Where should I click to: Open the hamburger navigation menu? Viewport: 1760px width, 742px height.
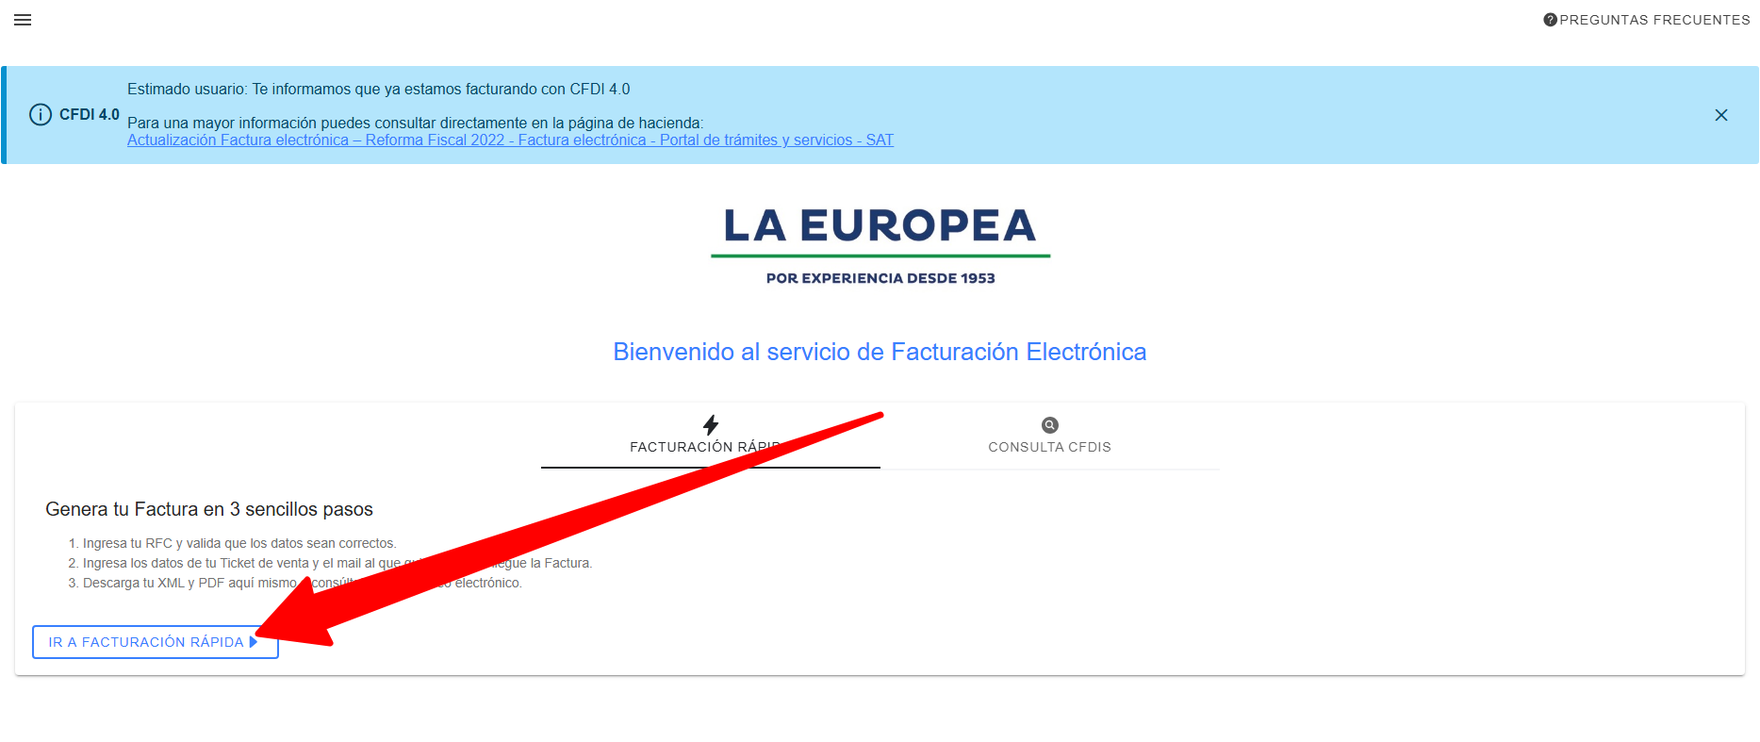[x=23, y=20]
